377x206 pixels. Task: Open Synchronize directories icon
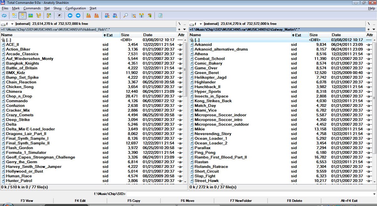point(142,15)
